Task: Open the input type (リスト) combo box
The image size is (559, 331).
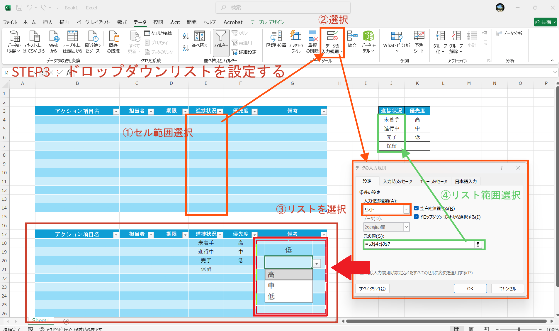Action: tap(386, 210)
